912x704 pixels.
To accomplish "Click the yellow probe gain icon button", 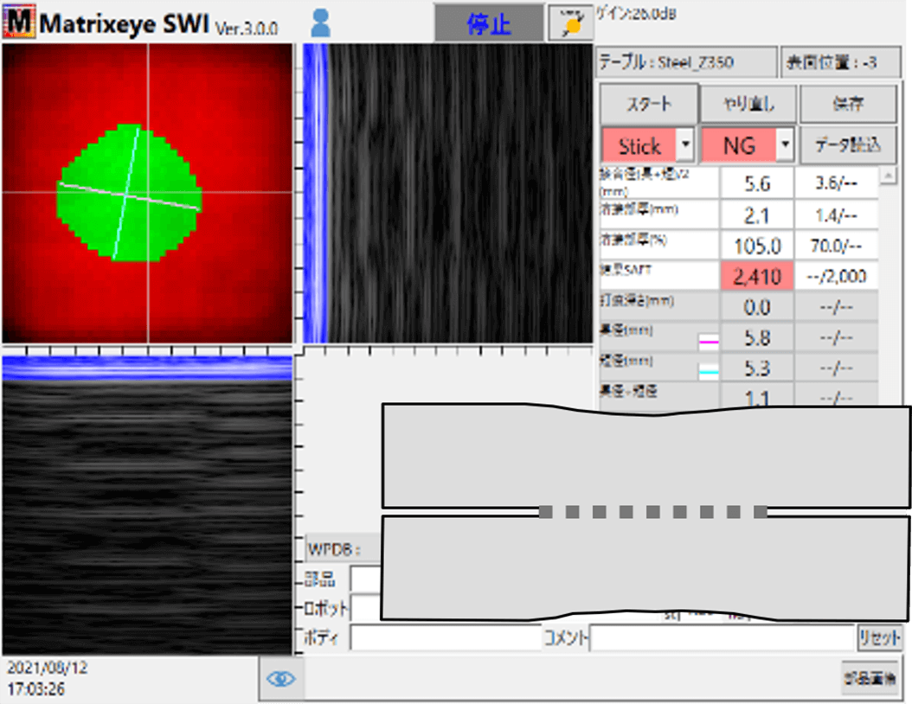I will point(570,23).
